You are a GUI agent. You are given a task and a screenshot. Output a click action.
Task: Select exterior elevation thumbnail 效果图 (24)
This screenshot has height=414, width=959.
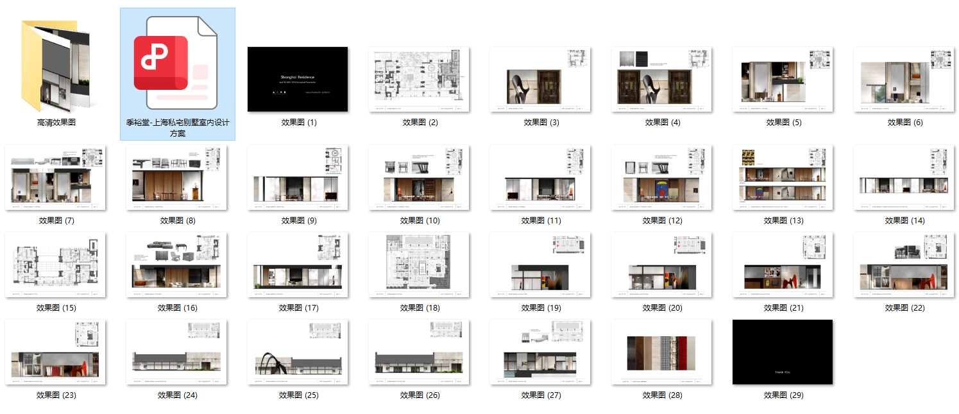[x=176, y=352]
